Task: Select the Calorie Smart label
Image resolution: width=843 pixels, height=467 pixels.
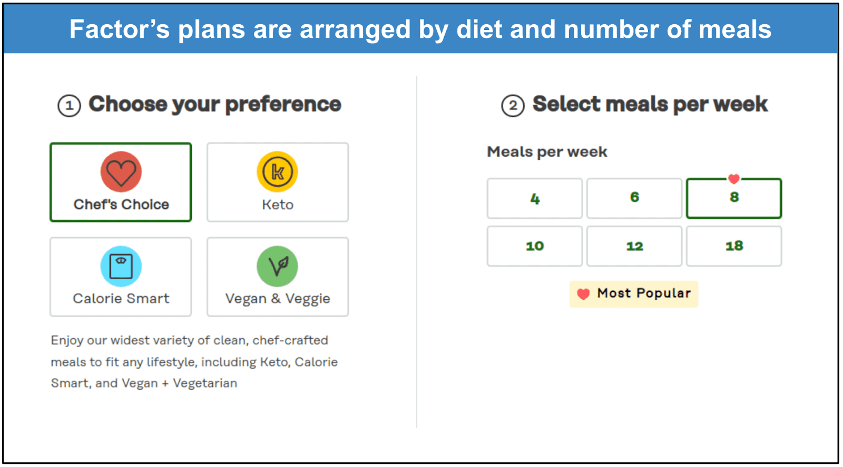Action: click(x=121, y=299)
